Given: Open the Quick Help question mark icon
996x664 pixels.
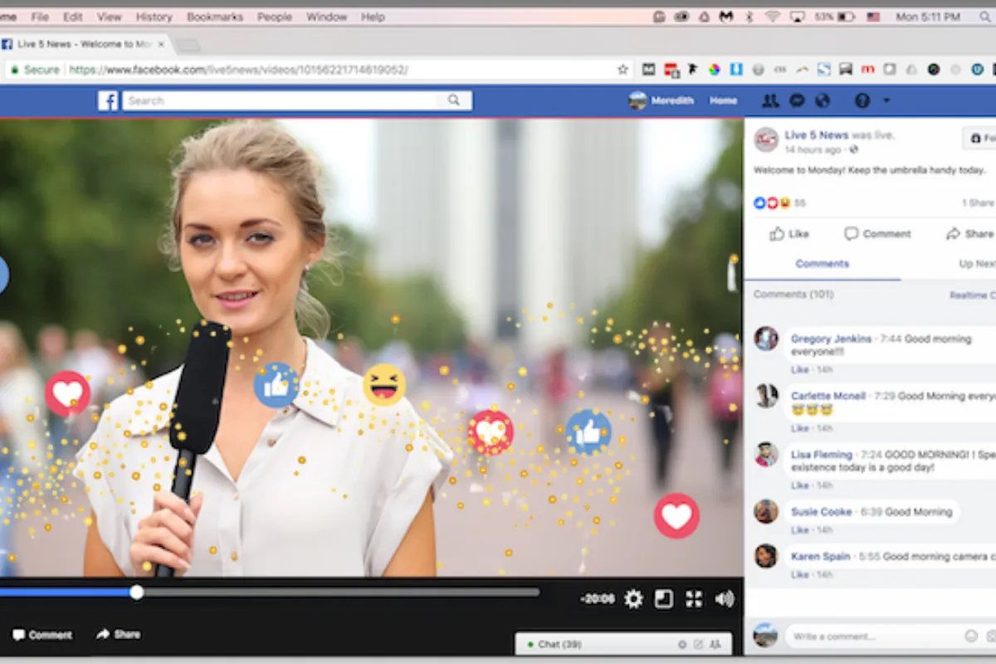Looking at the screenshot, I should tap(862, 100).
